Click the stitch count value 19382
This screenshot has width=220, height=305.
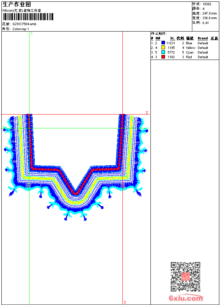coord(207,4)
